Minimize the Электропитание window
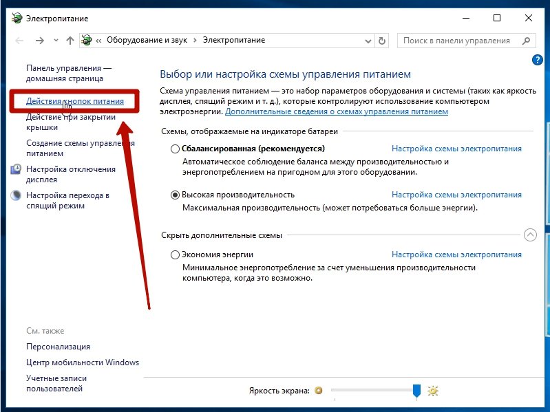Viewport: 550px width, 412px height. point(466,18)
